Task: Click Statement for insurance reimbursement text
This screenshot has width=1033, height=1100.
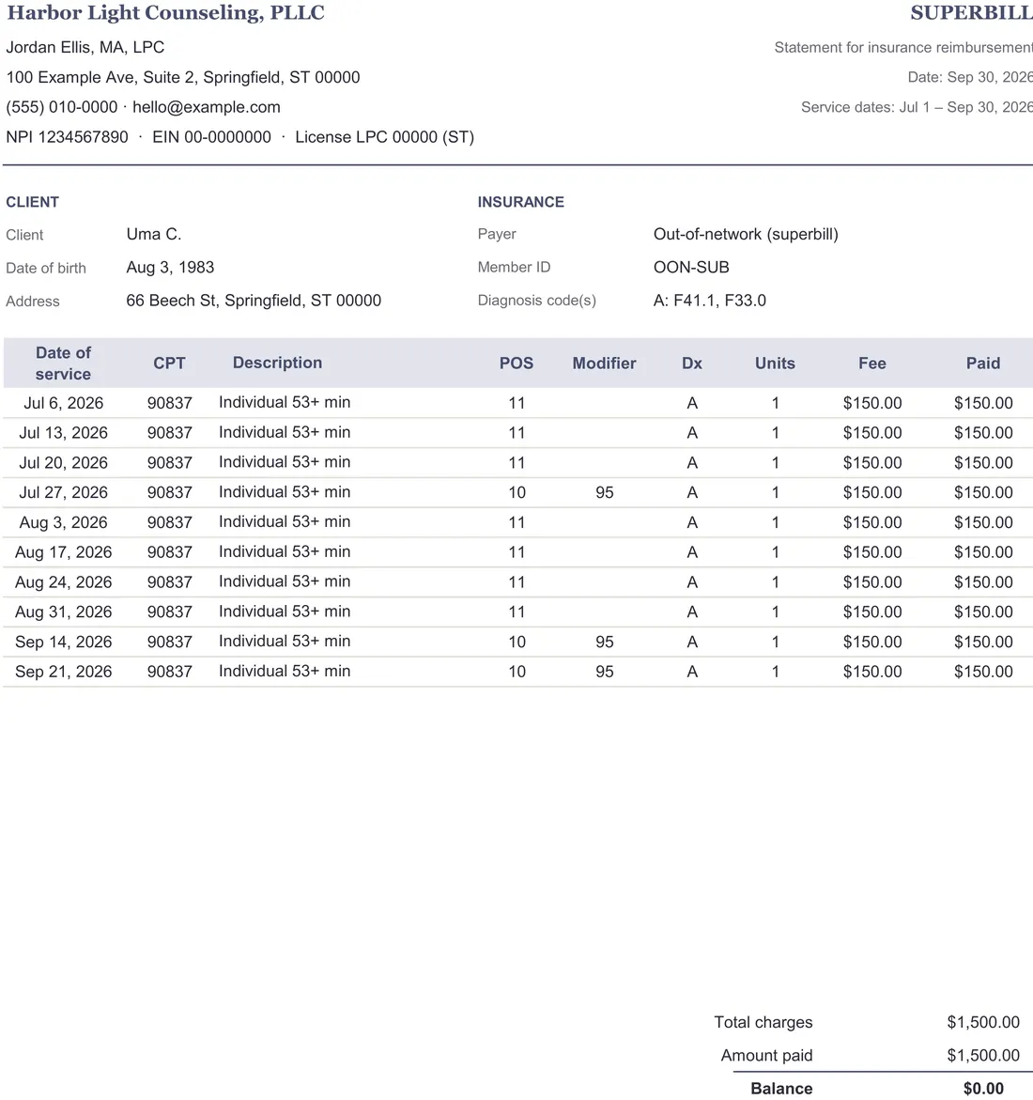Action: 903,48
